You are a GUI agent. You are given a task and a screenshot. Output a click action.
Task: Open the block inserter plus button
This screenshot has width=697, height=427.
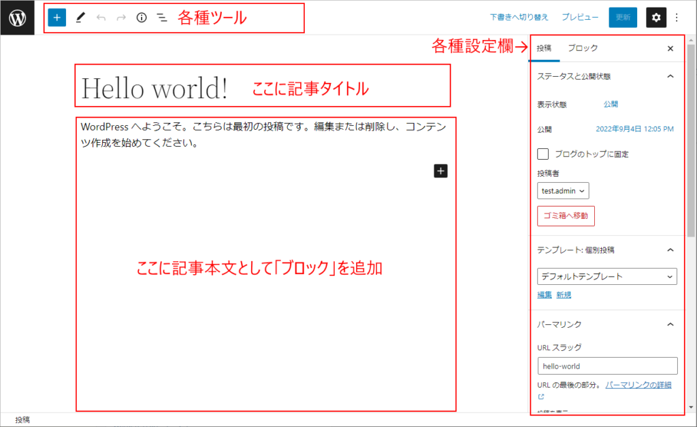(x=57, y=18)
